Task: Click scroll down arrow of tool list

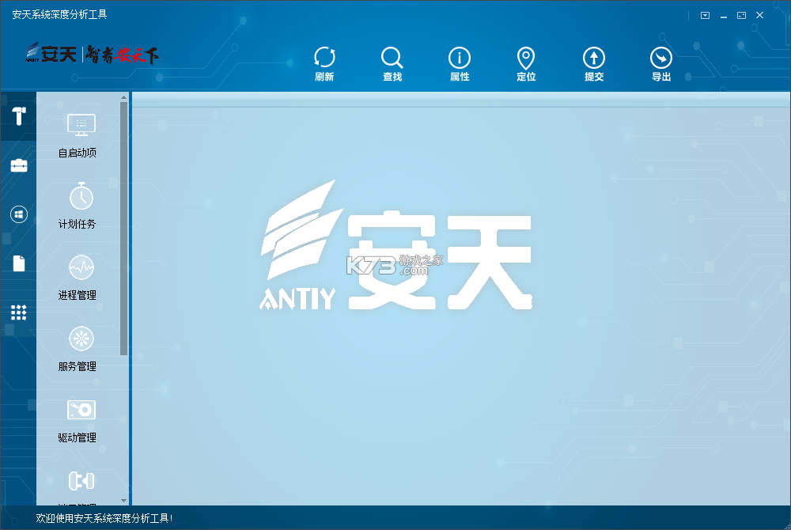Action: 123,501
